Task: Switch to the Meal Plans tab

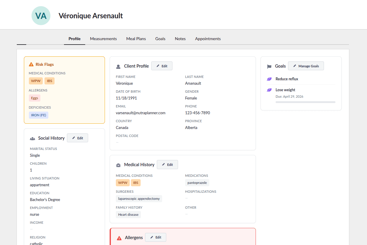Action: point(136,39)
